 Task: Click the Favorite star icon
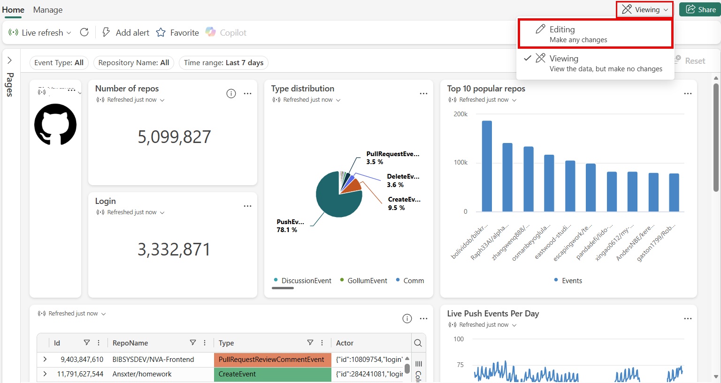click(161, 32)
